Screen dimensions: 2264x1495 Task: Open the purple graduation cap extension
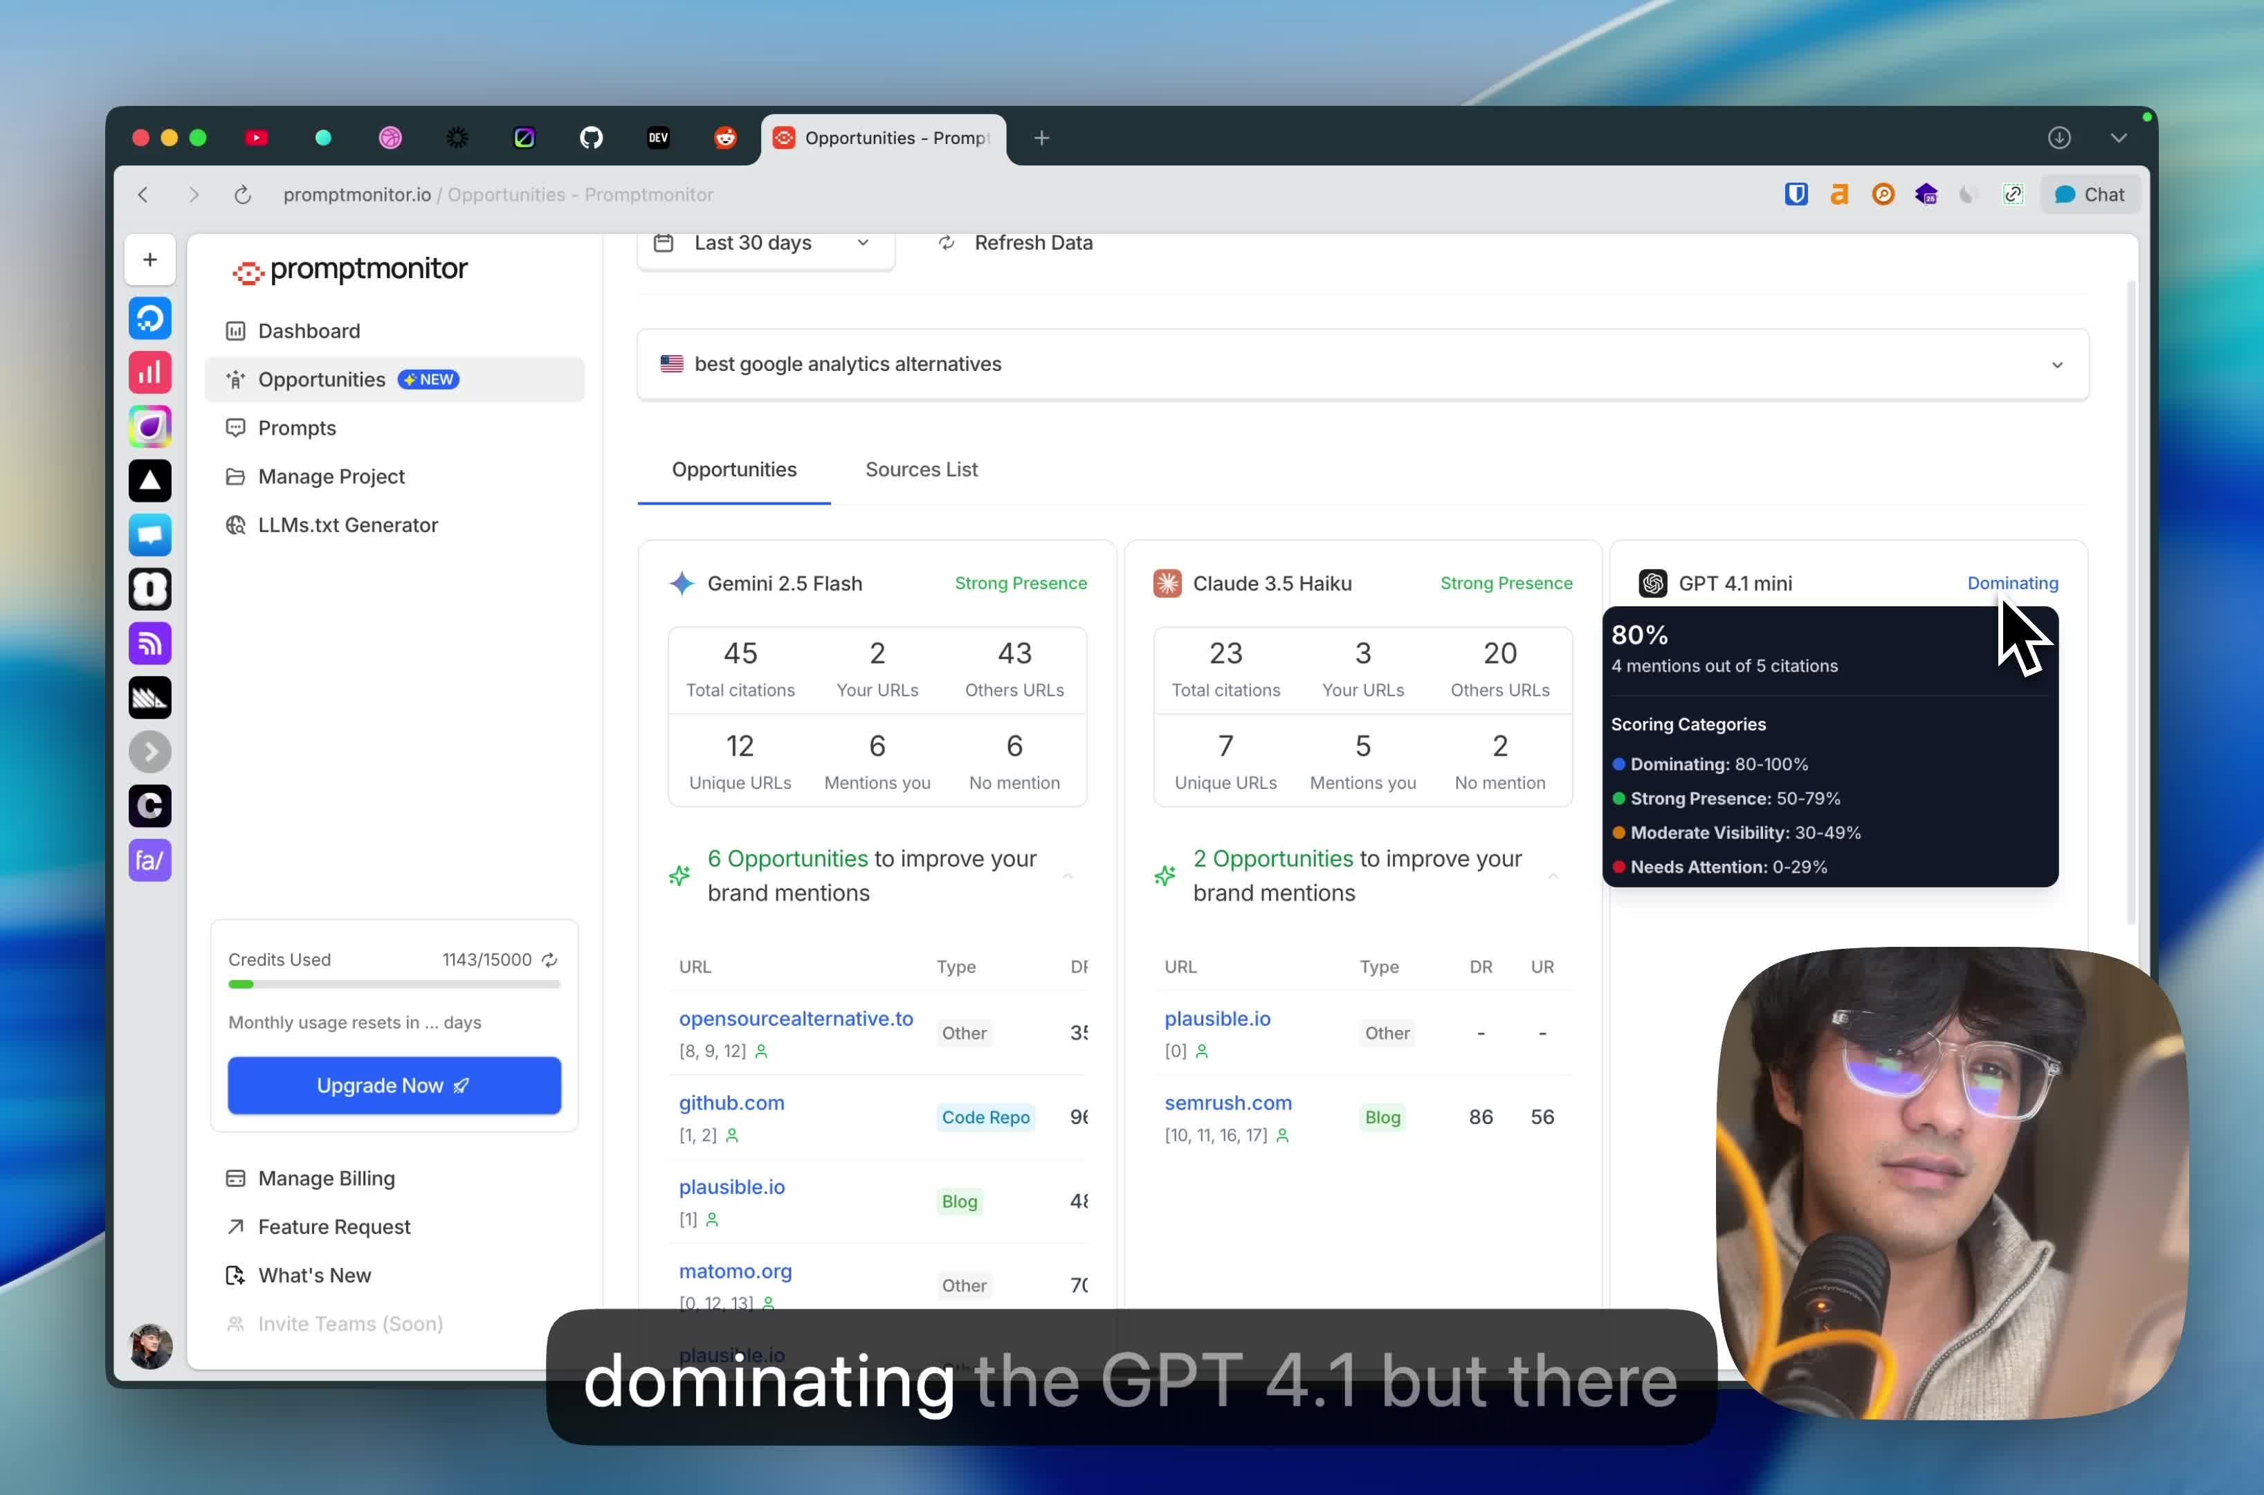coord(1926,194)
